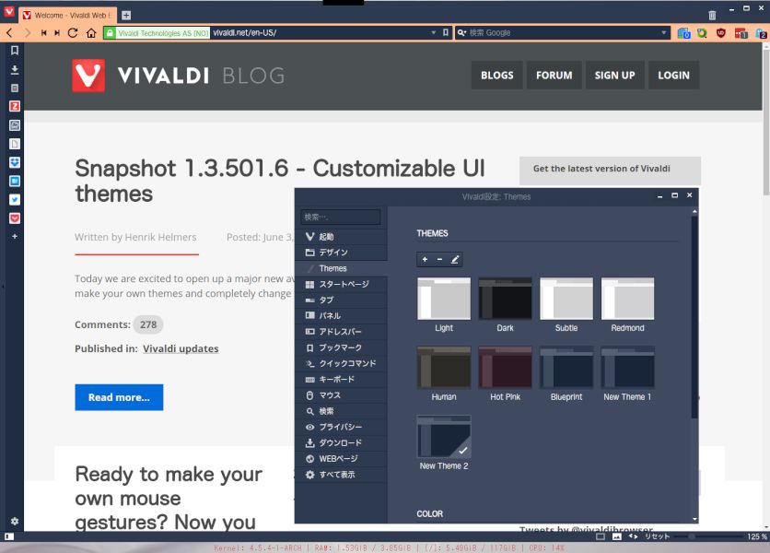This screenshot has height=553, width=770.
Task: Open BLOGS in the site navigation
Action: tap(497, 76)
